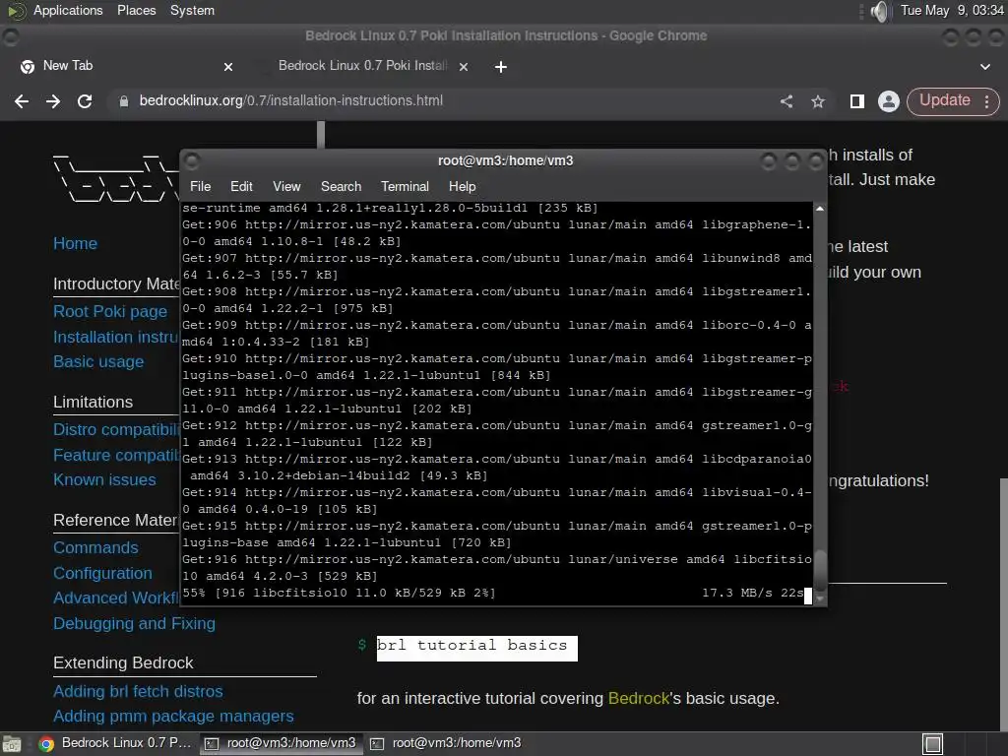Go back to the previous page in Chrome
Viewport: 1008px width, 756px height.
22,101
